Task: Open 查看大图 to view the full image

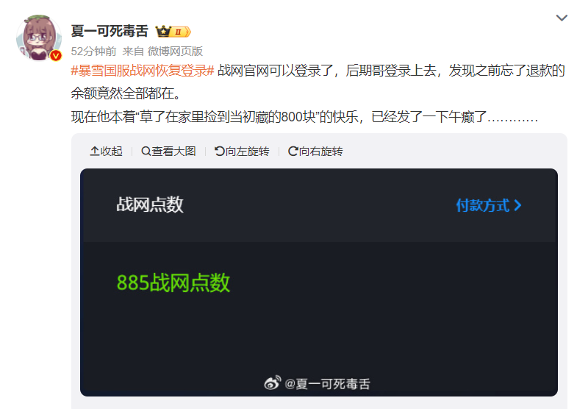Action: click(168, 152)
